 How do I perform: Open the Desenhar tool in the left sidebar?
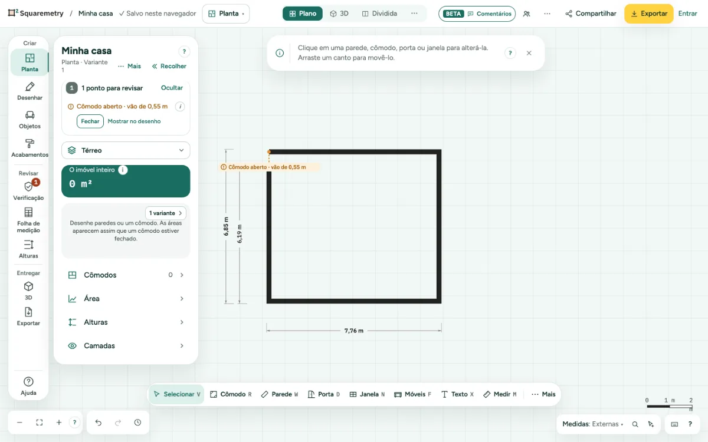click(x=29, y=91)
